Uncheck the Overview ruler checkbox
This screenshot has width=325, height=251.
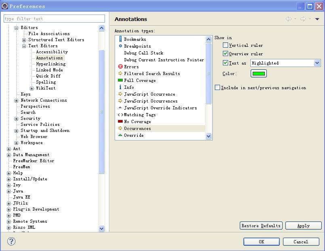point(226,54)
